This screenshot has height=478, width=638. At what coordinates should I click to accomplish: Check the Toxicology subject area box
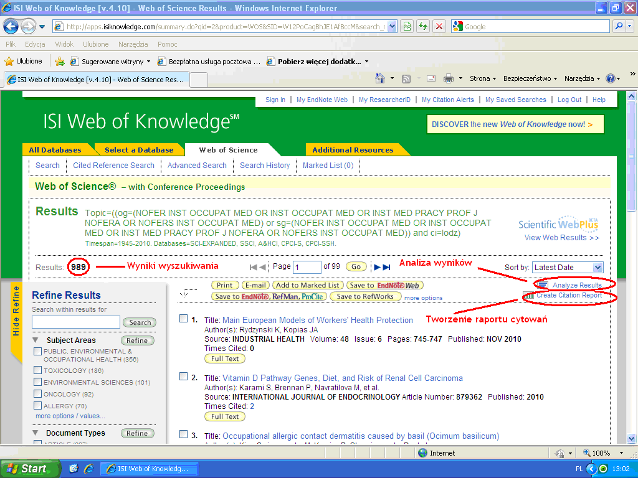click(37, 370)
